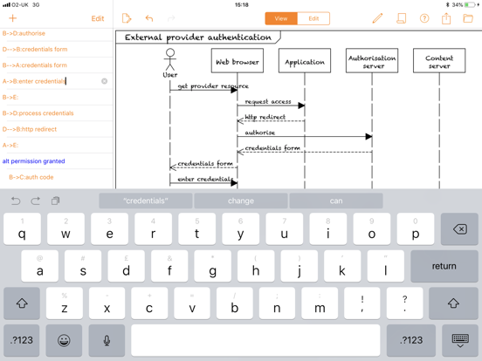Tap the q key
The image size is (482, 361).
pos(22,229)
